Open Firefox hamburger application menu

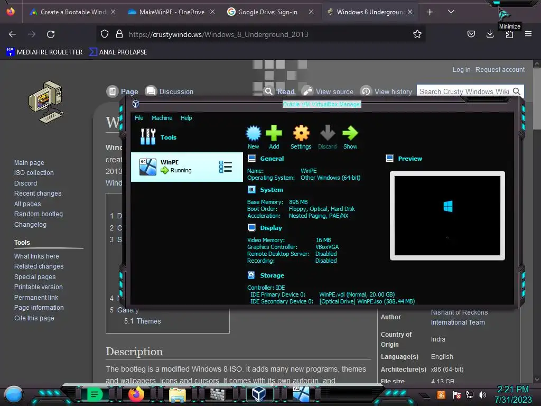(528, 34)
